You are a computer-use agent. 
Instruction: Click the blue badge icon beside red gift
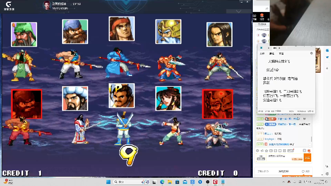[x=304, y=150]
